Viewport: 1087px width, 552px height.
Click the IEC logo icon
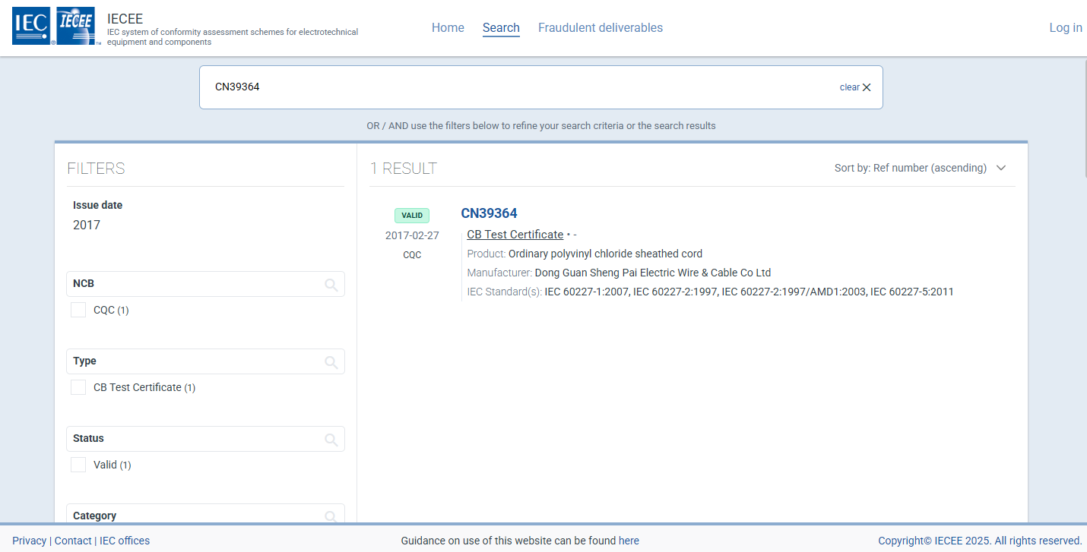tap(32, 27)
